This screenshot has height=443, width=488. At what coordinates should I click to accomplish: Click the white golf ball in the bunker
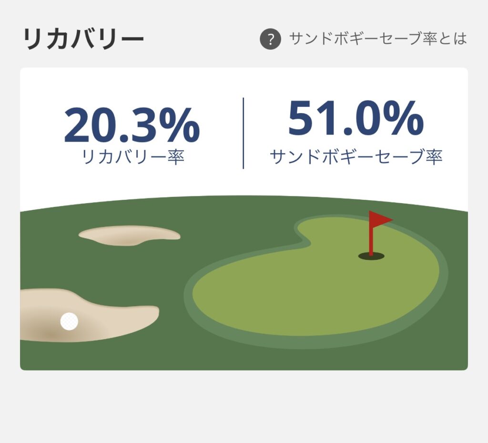pos(69,321)
